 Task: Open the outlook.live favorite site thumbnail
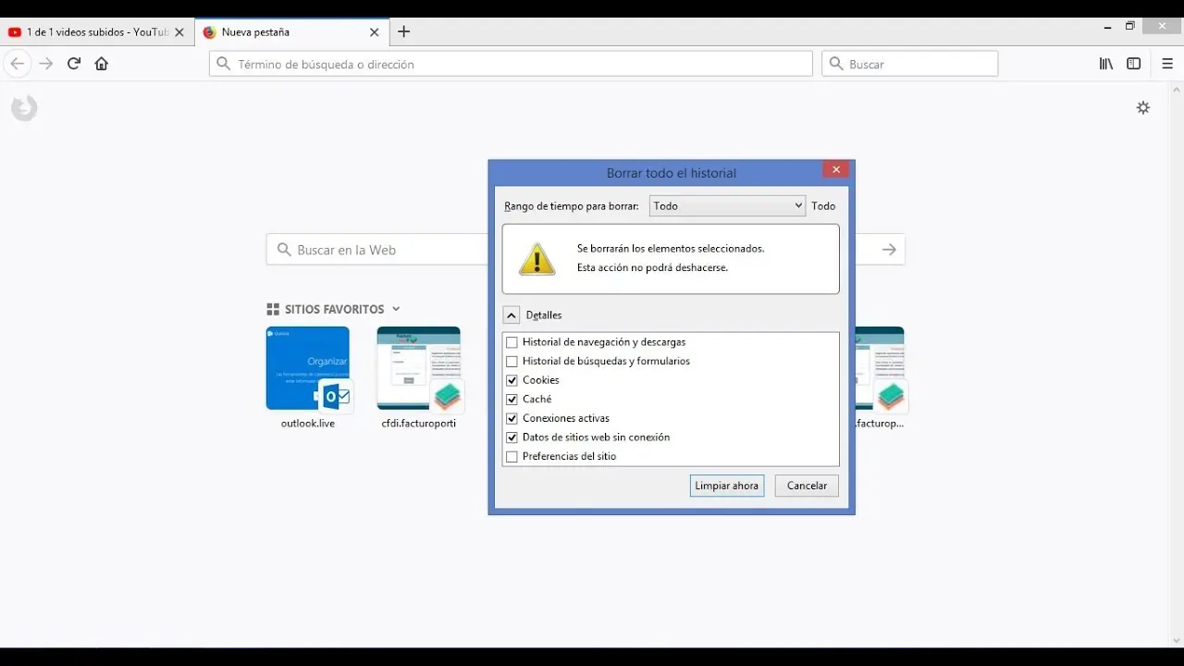pyautogui.click(x=308, y=368)
